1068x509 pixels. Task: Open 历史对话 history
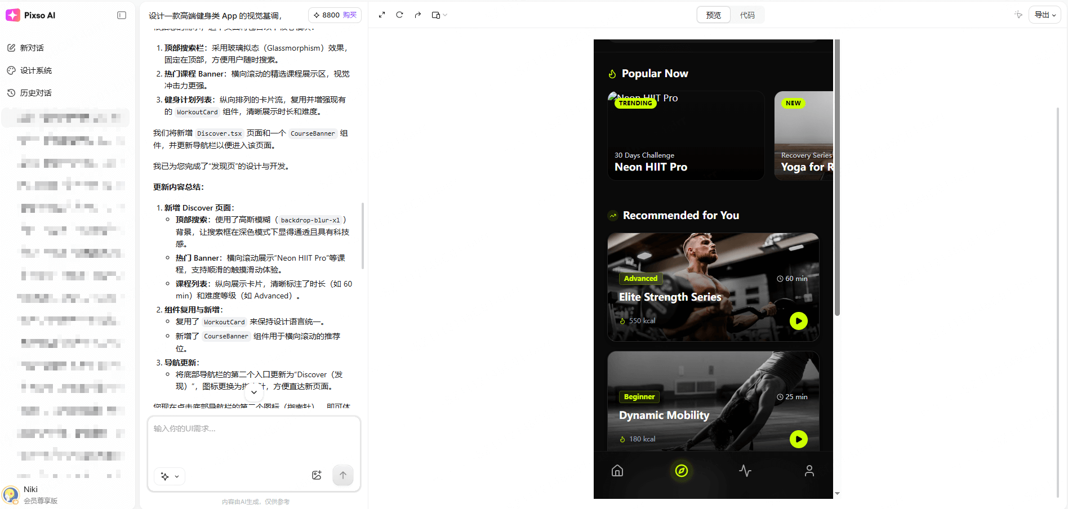coord(35,93)
